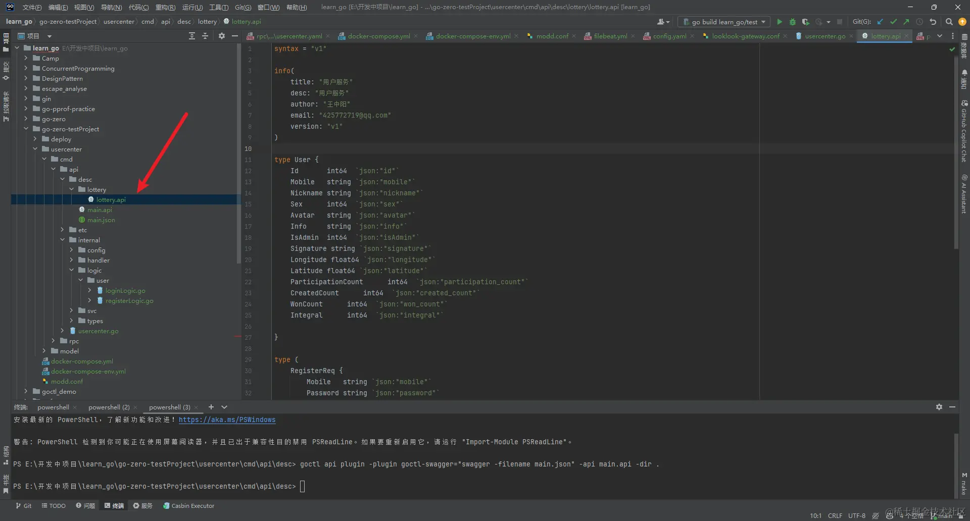This screenshot has height=521, width=970.
Task: Show hidden editor tabs list
Action: tap(940, 36)
